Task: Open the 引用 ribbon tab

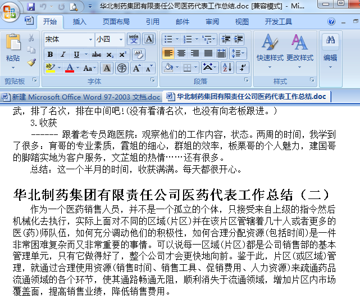Action: tap(153, 22)
